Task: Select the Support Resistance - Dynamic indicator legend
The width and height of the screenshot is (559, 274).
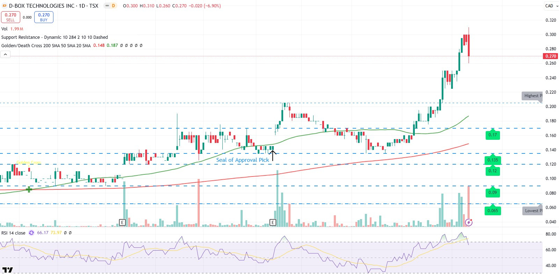Action: 54,37
